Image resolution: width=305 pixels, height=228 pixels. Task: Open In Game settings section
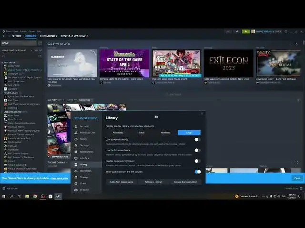86,190
